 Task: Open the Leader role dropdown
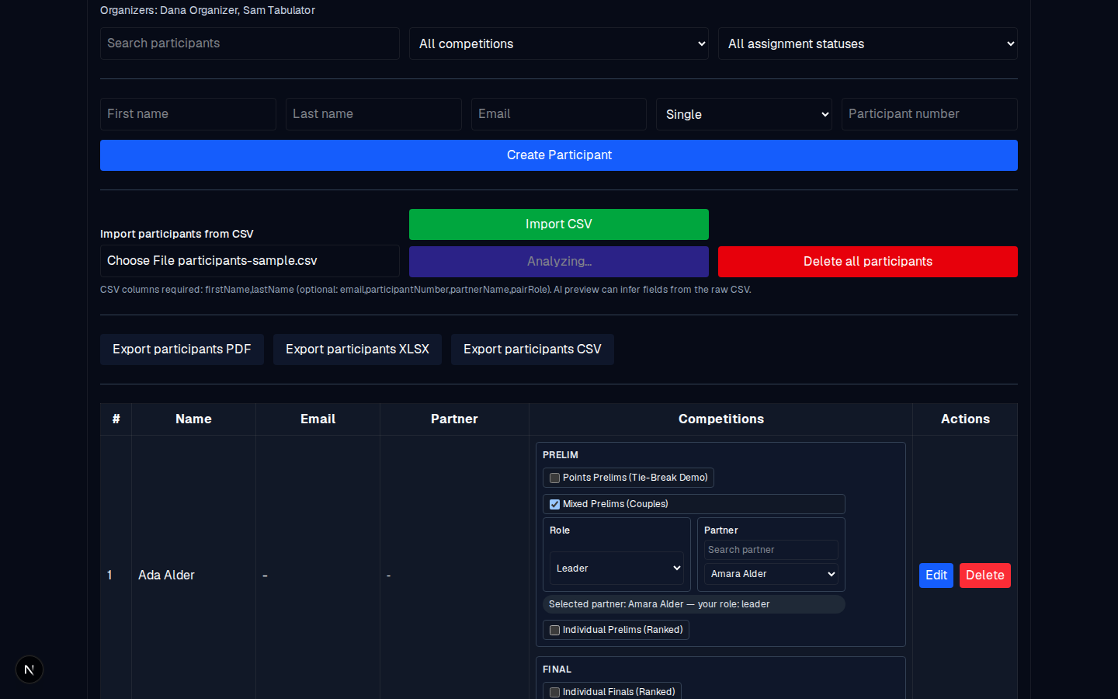click(616, 569)
